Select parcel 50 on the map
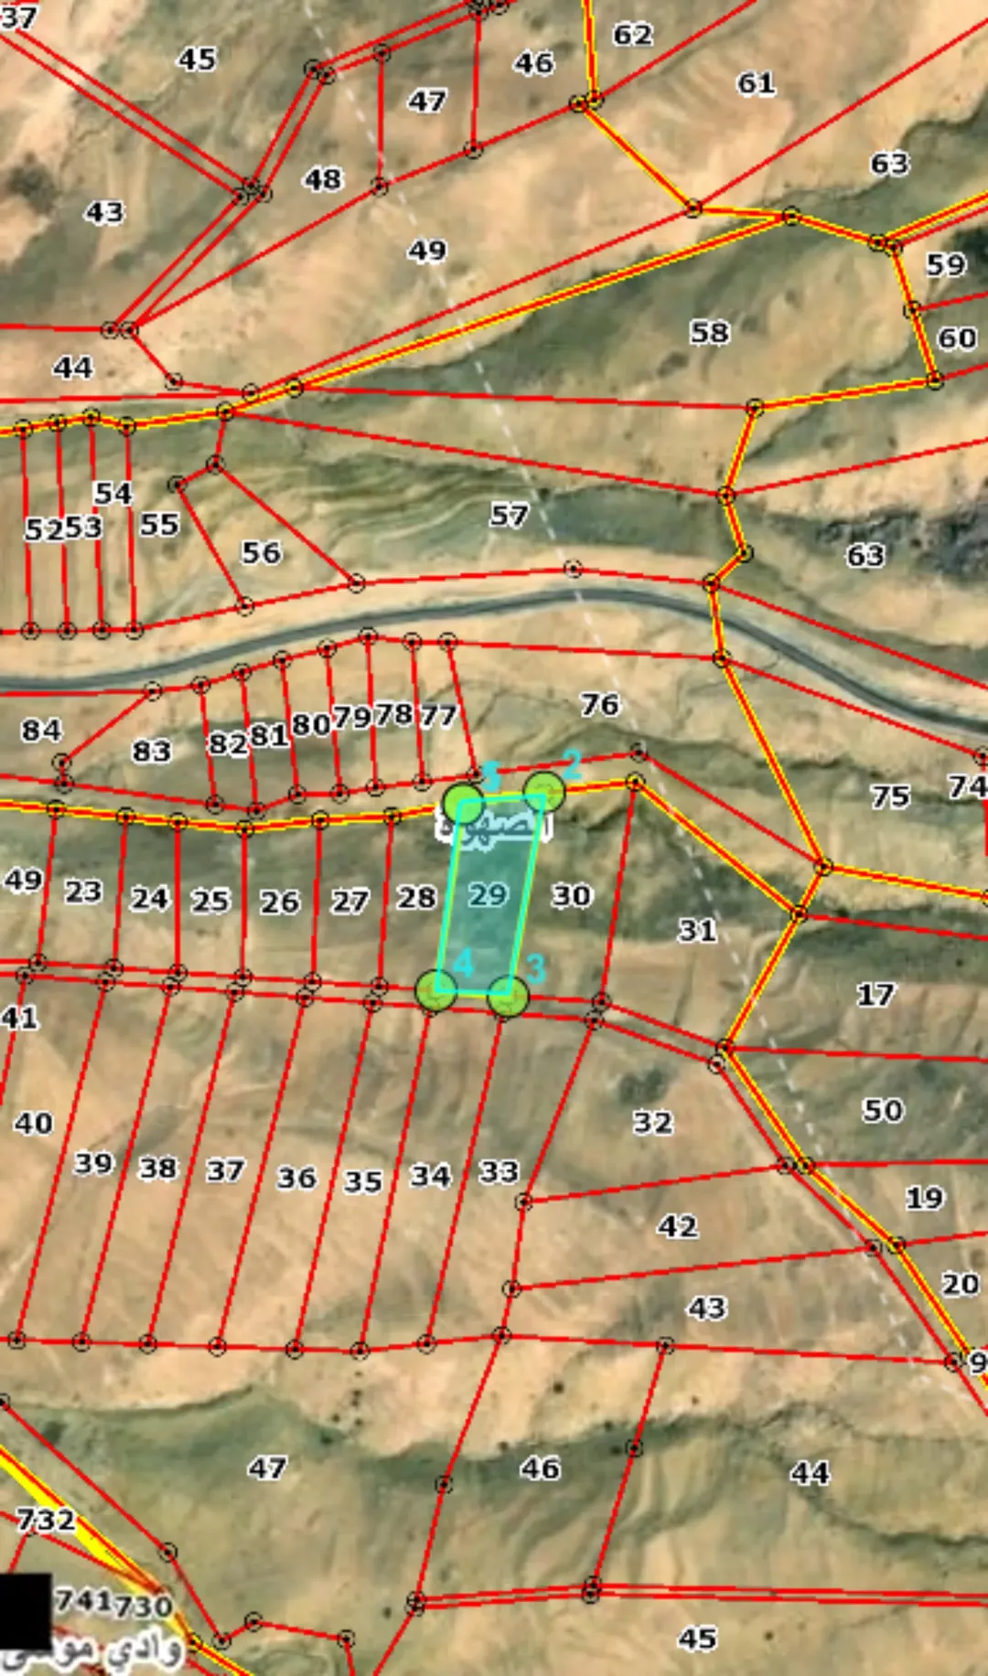Viewport: 988px width, 1676px height. 883,1111
